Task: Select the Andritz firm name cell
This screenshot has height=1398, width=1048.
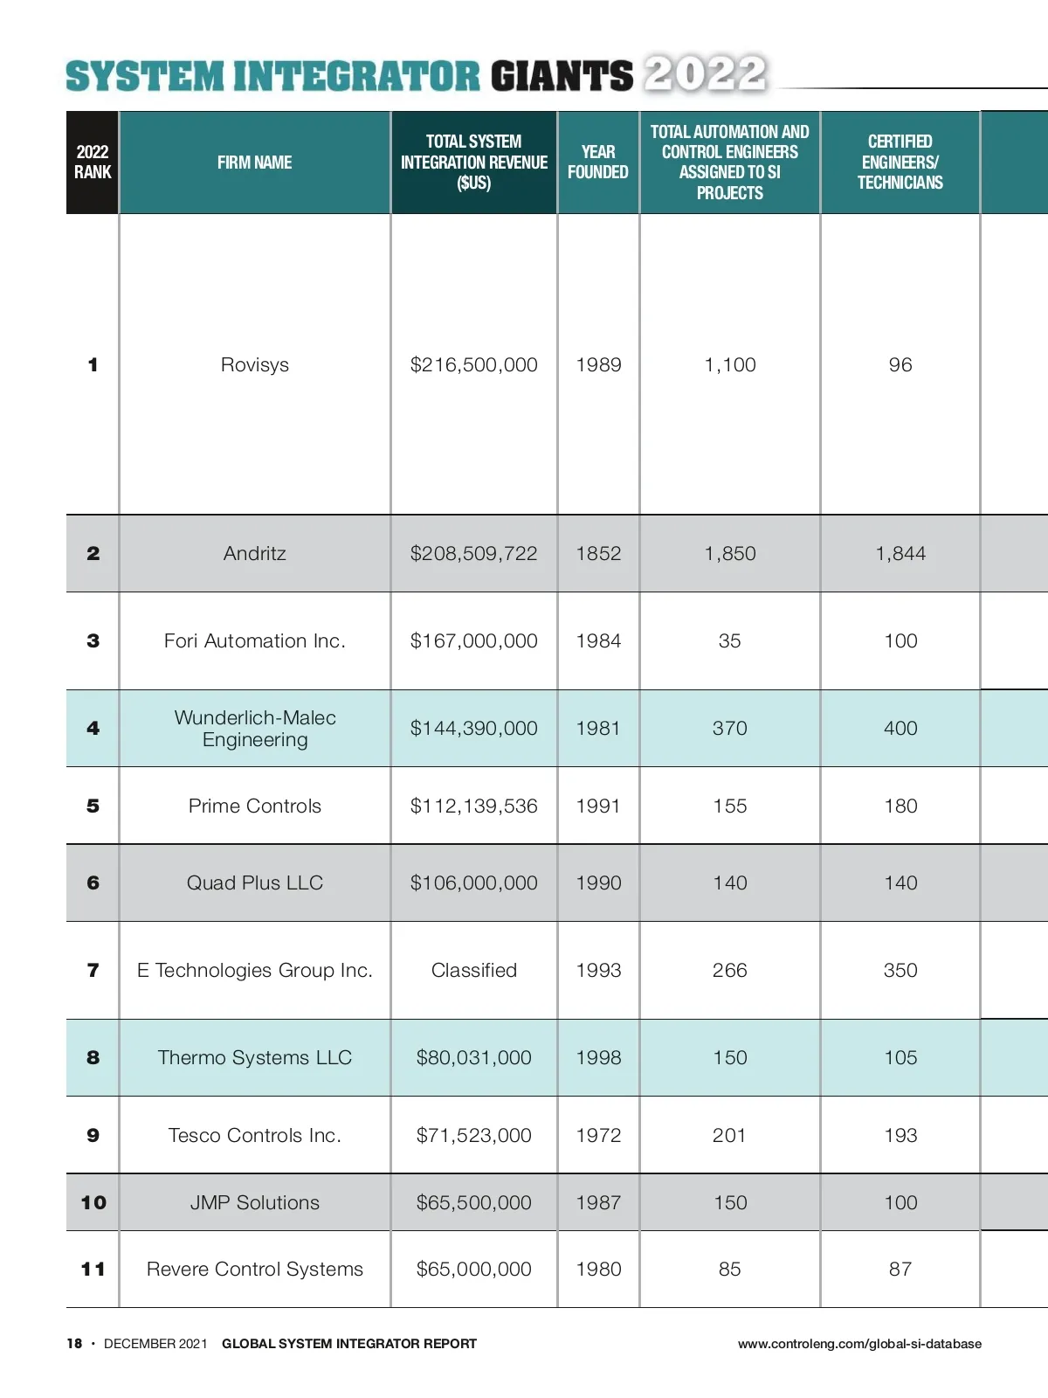Action: [x=254, y=554]
